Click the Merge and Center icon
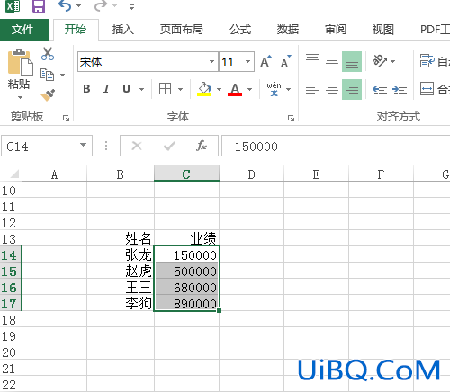450x392 pixels. point(427,89)
